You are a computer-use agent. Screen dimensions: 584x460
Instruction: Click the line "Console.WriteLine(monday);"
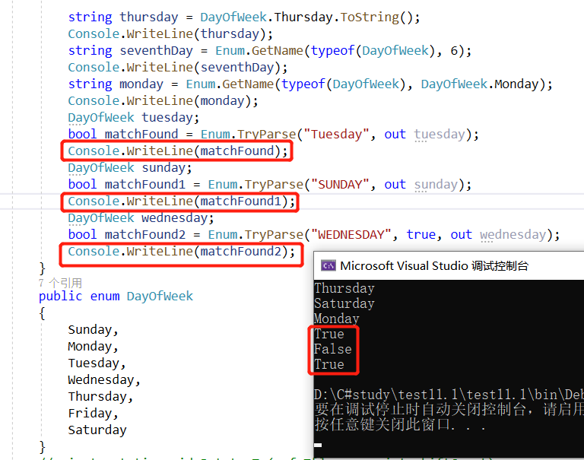tap(163, 101)
